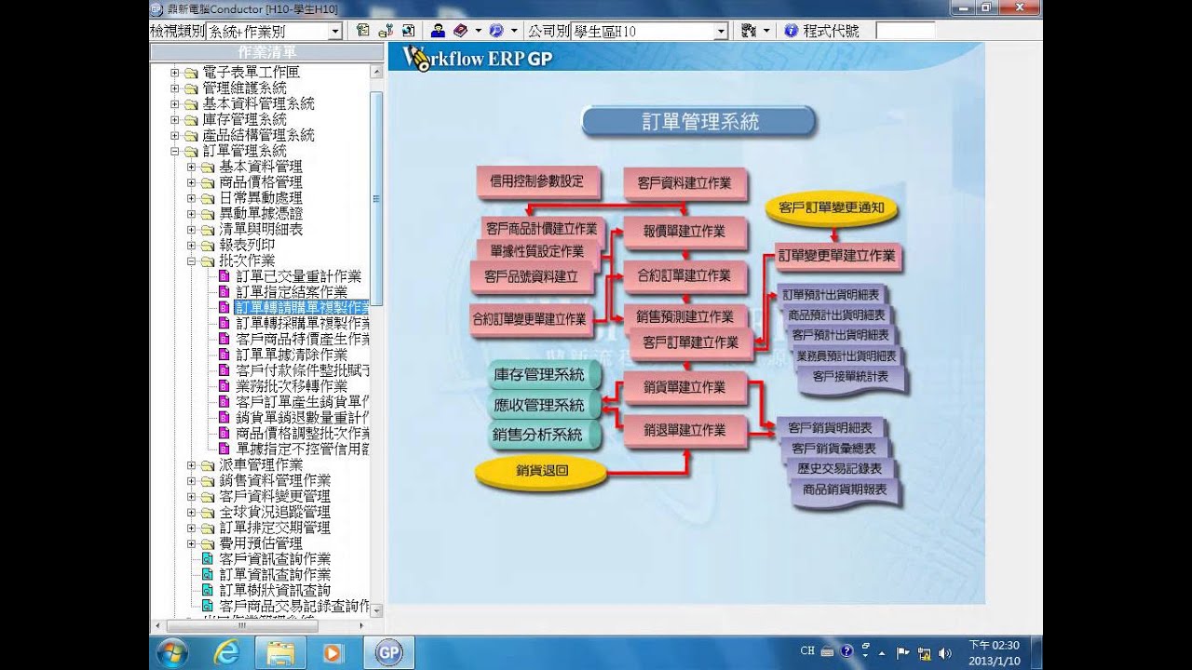This screenshot has width=1192, height=670.
Task: Open dropdown arrow beside red book icon
Action: [x=478, y=31]
